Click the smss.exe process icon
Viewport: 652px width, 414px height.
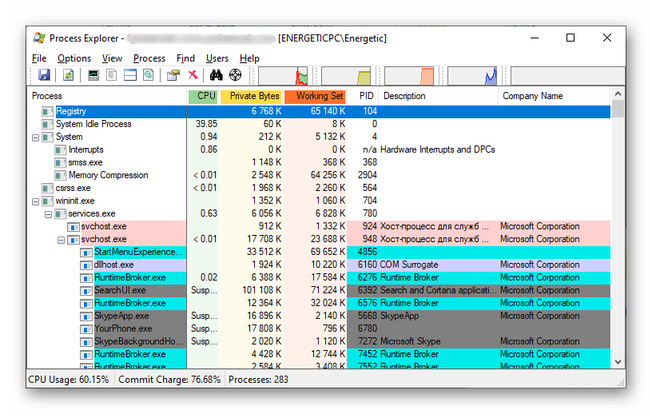[x=60, y=163]
